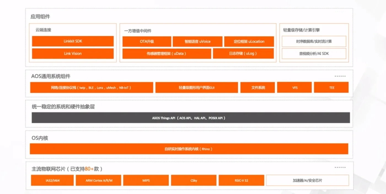
Task: Click AOS通用系统组件 heading
Action: [x=51, y=76]
